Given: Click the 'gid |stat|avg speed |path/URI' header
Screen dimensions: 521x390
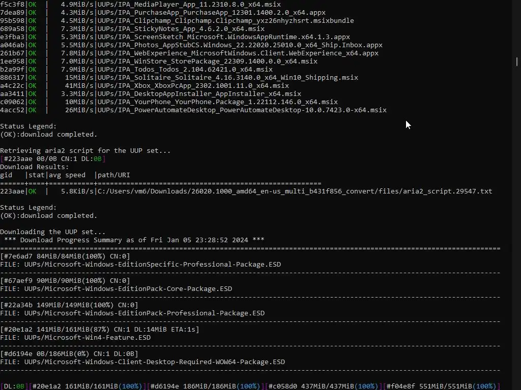Looking at the screenshot, I should pos(65,175).
